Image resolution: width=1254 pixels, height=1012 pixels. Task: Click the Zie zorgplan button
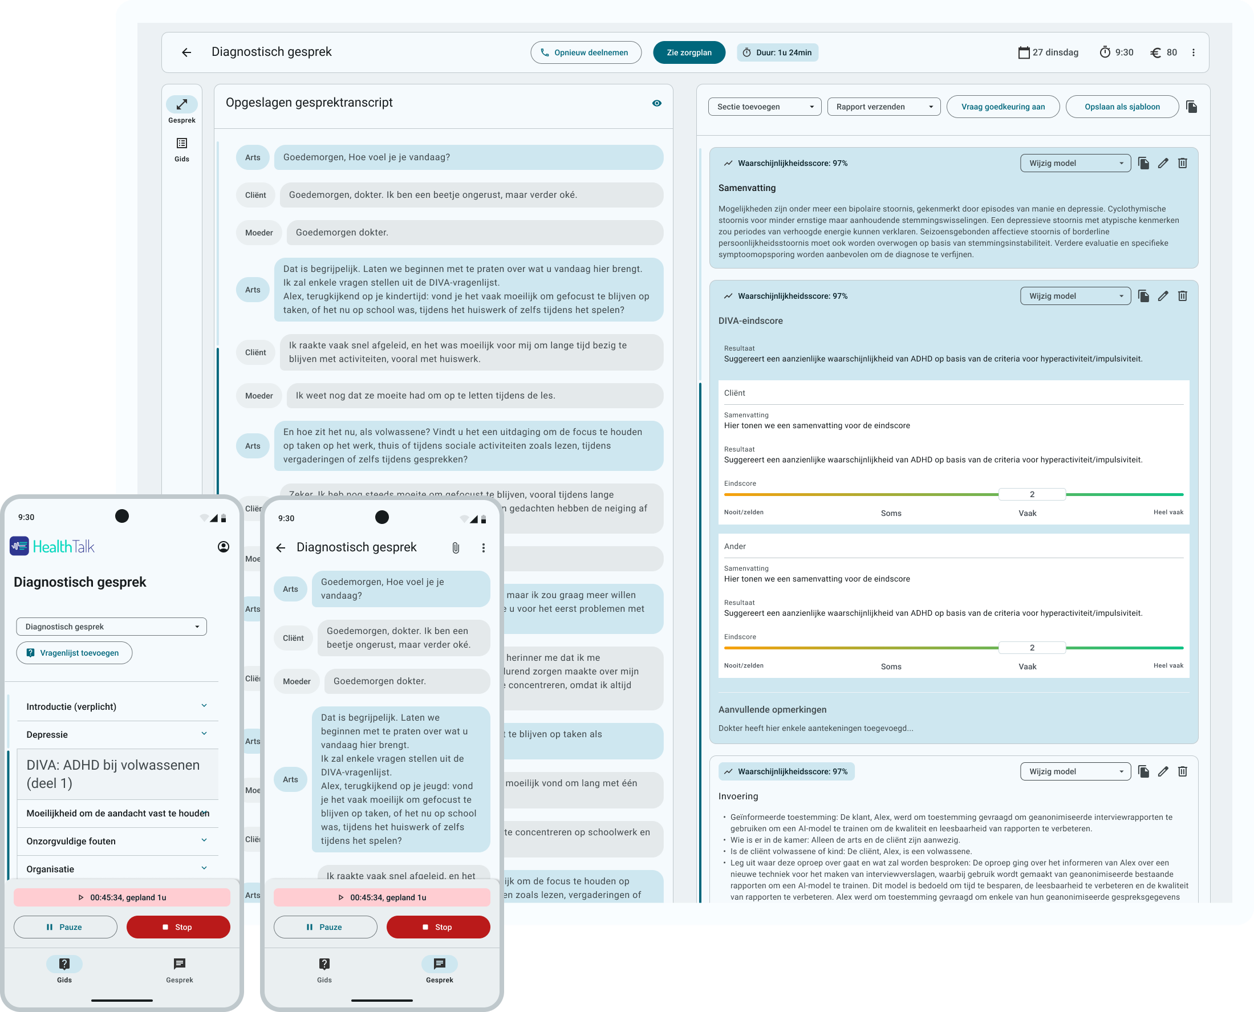point(688,52)
